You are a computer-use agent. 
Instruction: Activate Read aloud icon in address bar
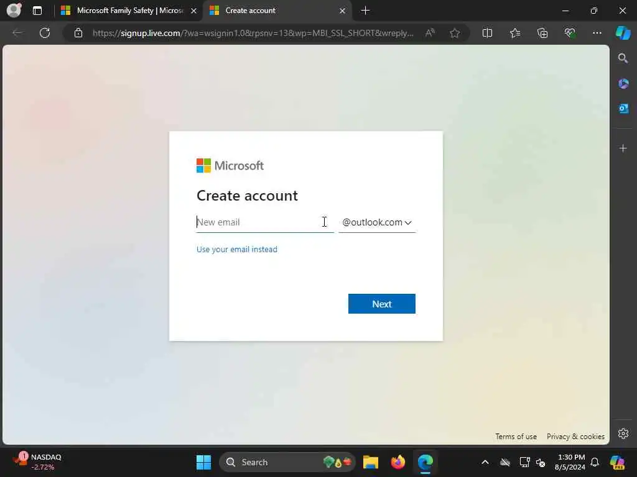point(430,33)
